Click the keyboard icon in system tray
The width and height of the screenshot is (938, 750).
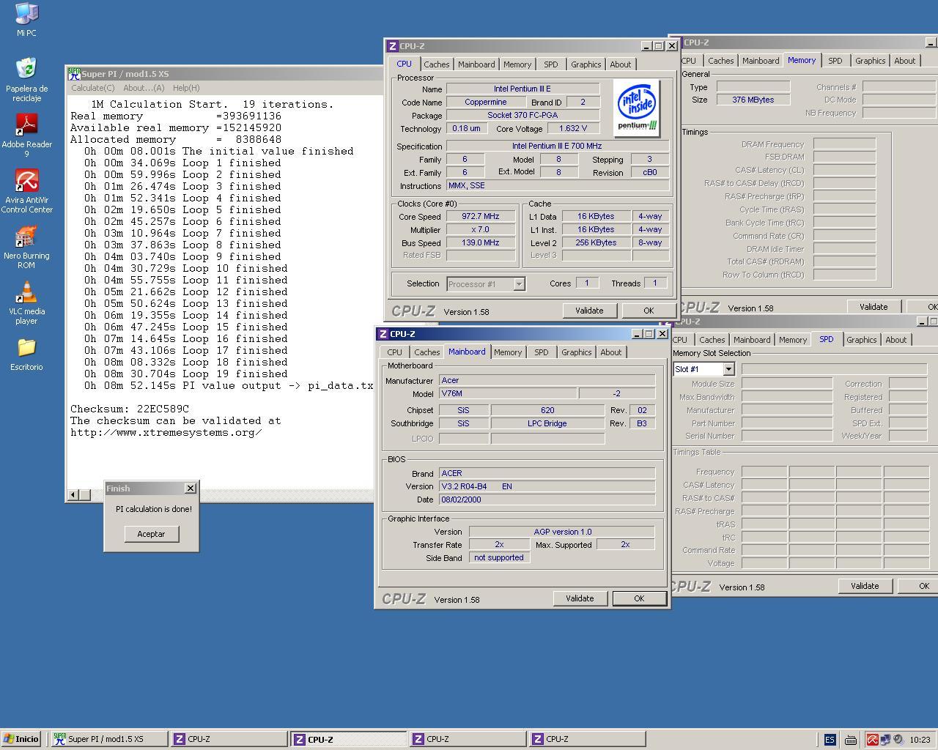(851, 740)
